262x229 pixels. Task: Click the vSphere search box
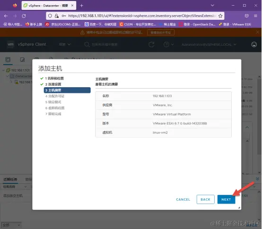pyautogui.click(x=105, y=44)
